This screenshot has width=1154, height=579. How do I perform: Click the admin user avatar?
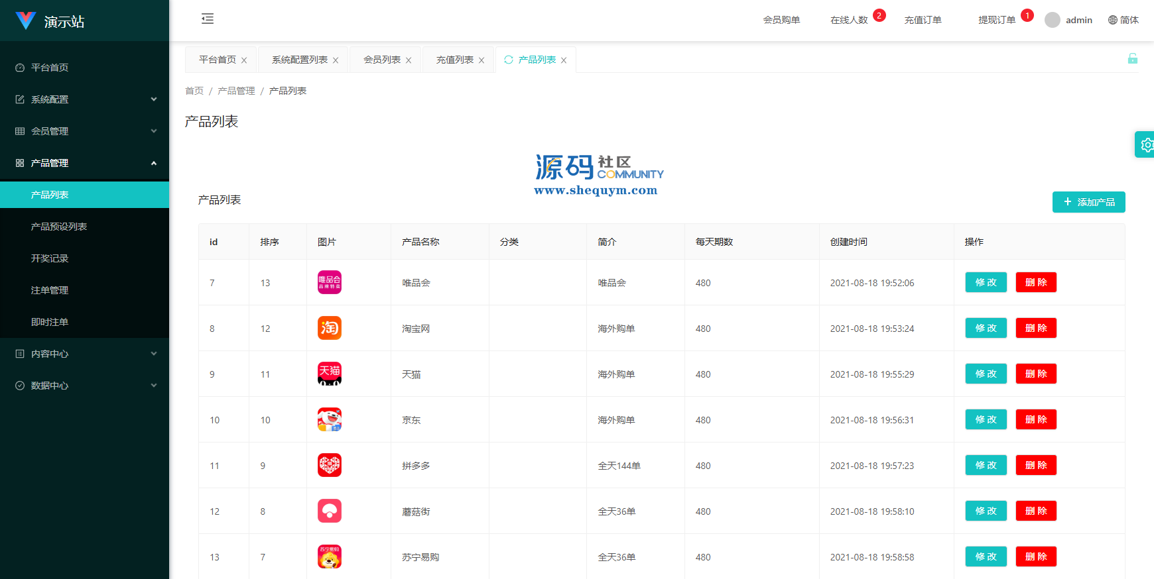click(1052, 20)
